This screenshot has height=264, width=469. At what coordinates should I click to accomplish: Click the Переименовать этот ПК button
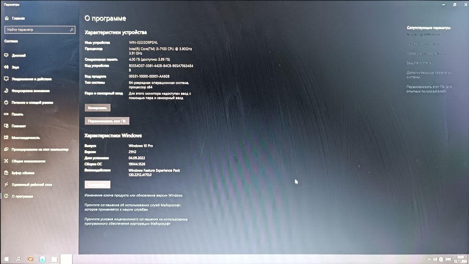[x=107, y=121]
